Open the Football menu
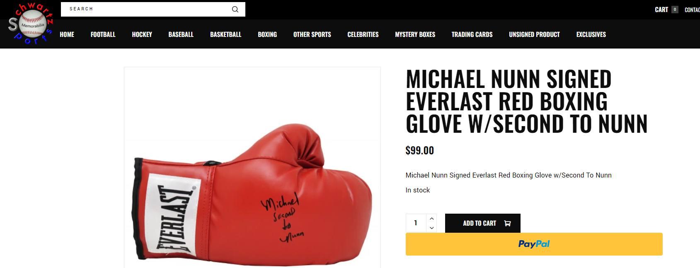Screen dimensions: 700x268 103,34
